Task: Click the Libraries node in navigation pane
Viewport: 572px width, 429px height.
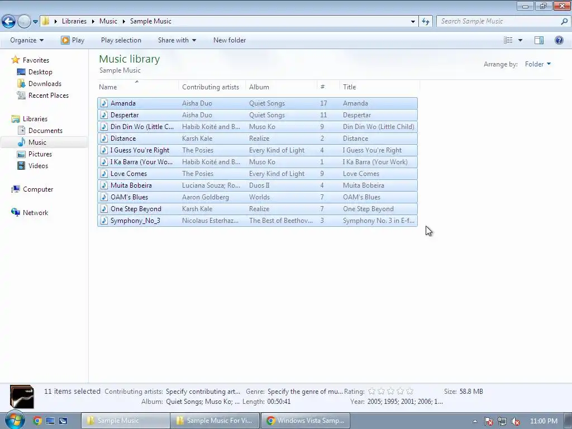Action: (x=35, y=119)
